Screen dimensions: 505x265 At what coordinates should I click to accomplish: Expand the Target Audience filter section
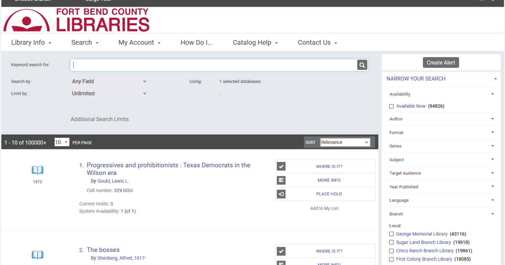(492, 173)
